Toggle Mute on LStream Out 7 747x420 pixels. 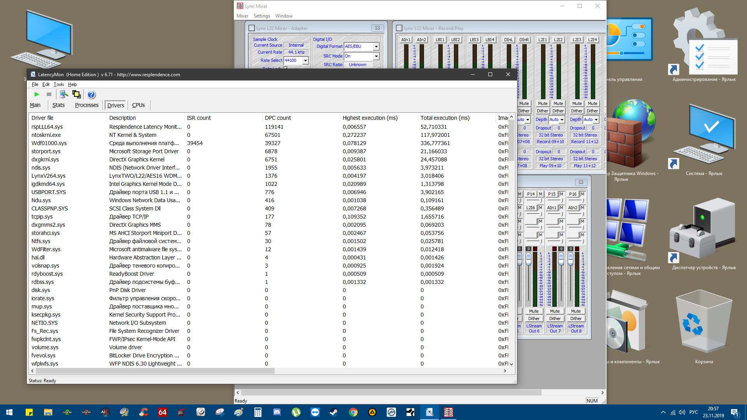(555, 311)
